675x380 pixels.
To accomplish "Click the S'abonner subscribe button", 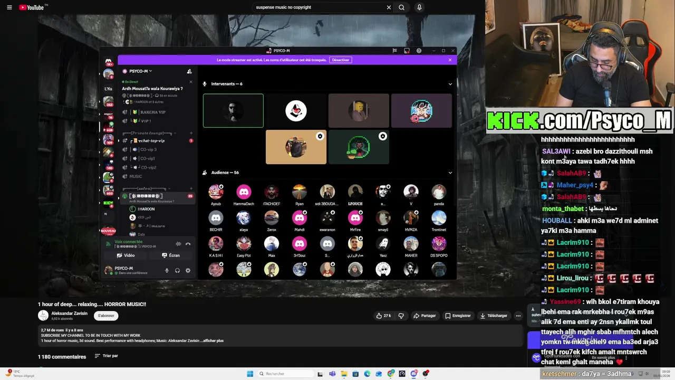I will pos(106,316).
